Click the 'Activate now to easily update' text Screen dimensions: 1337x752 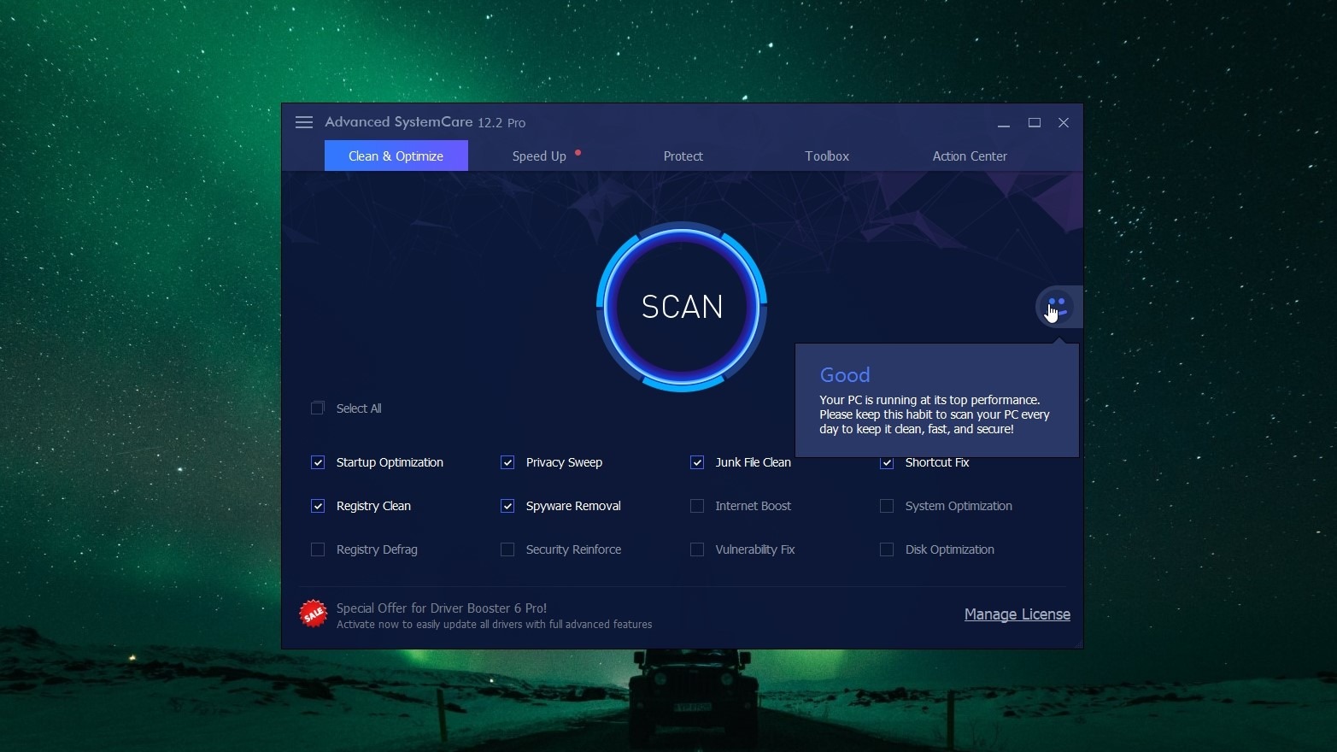coord(494,625)
